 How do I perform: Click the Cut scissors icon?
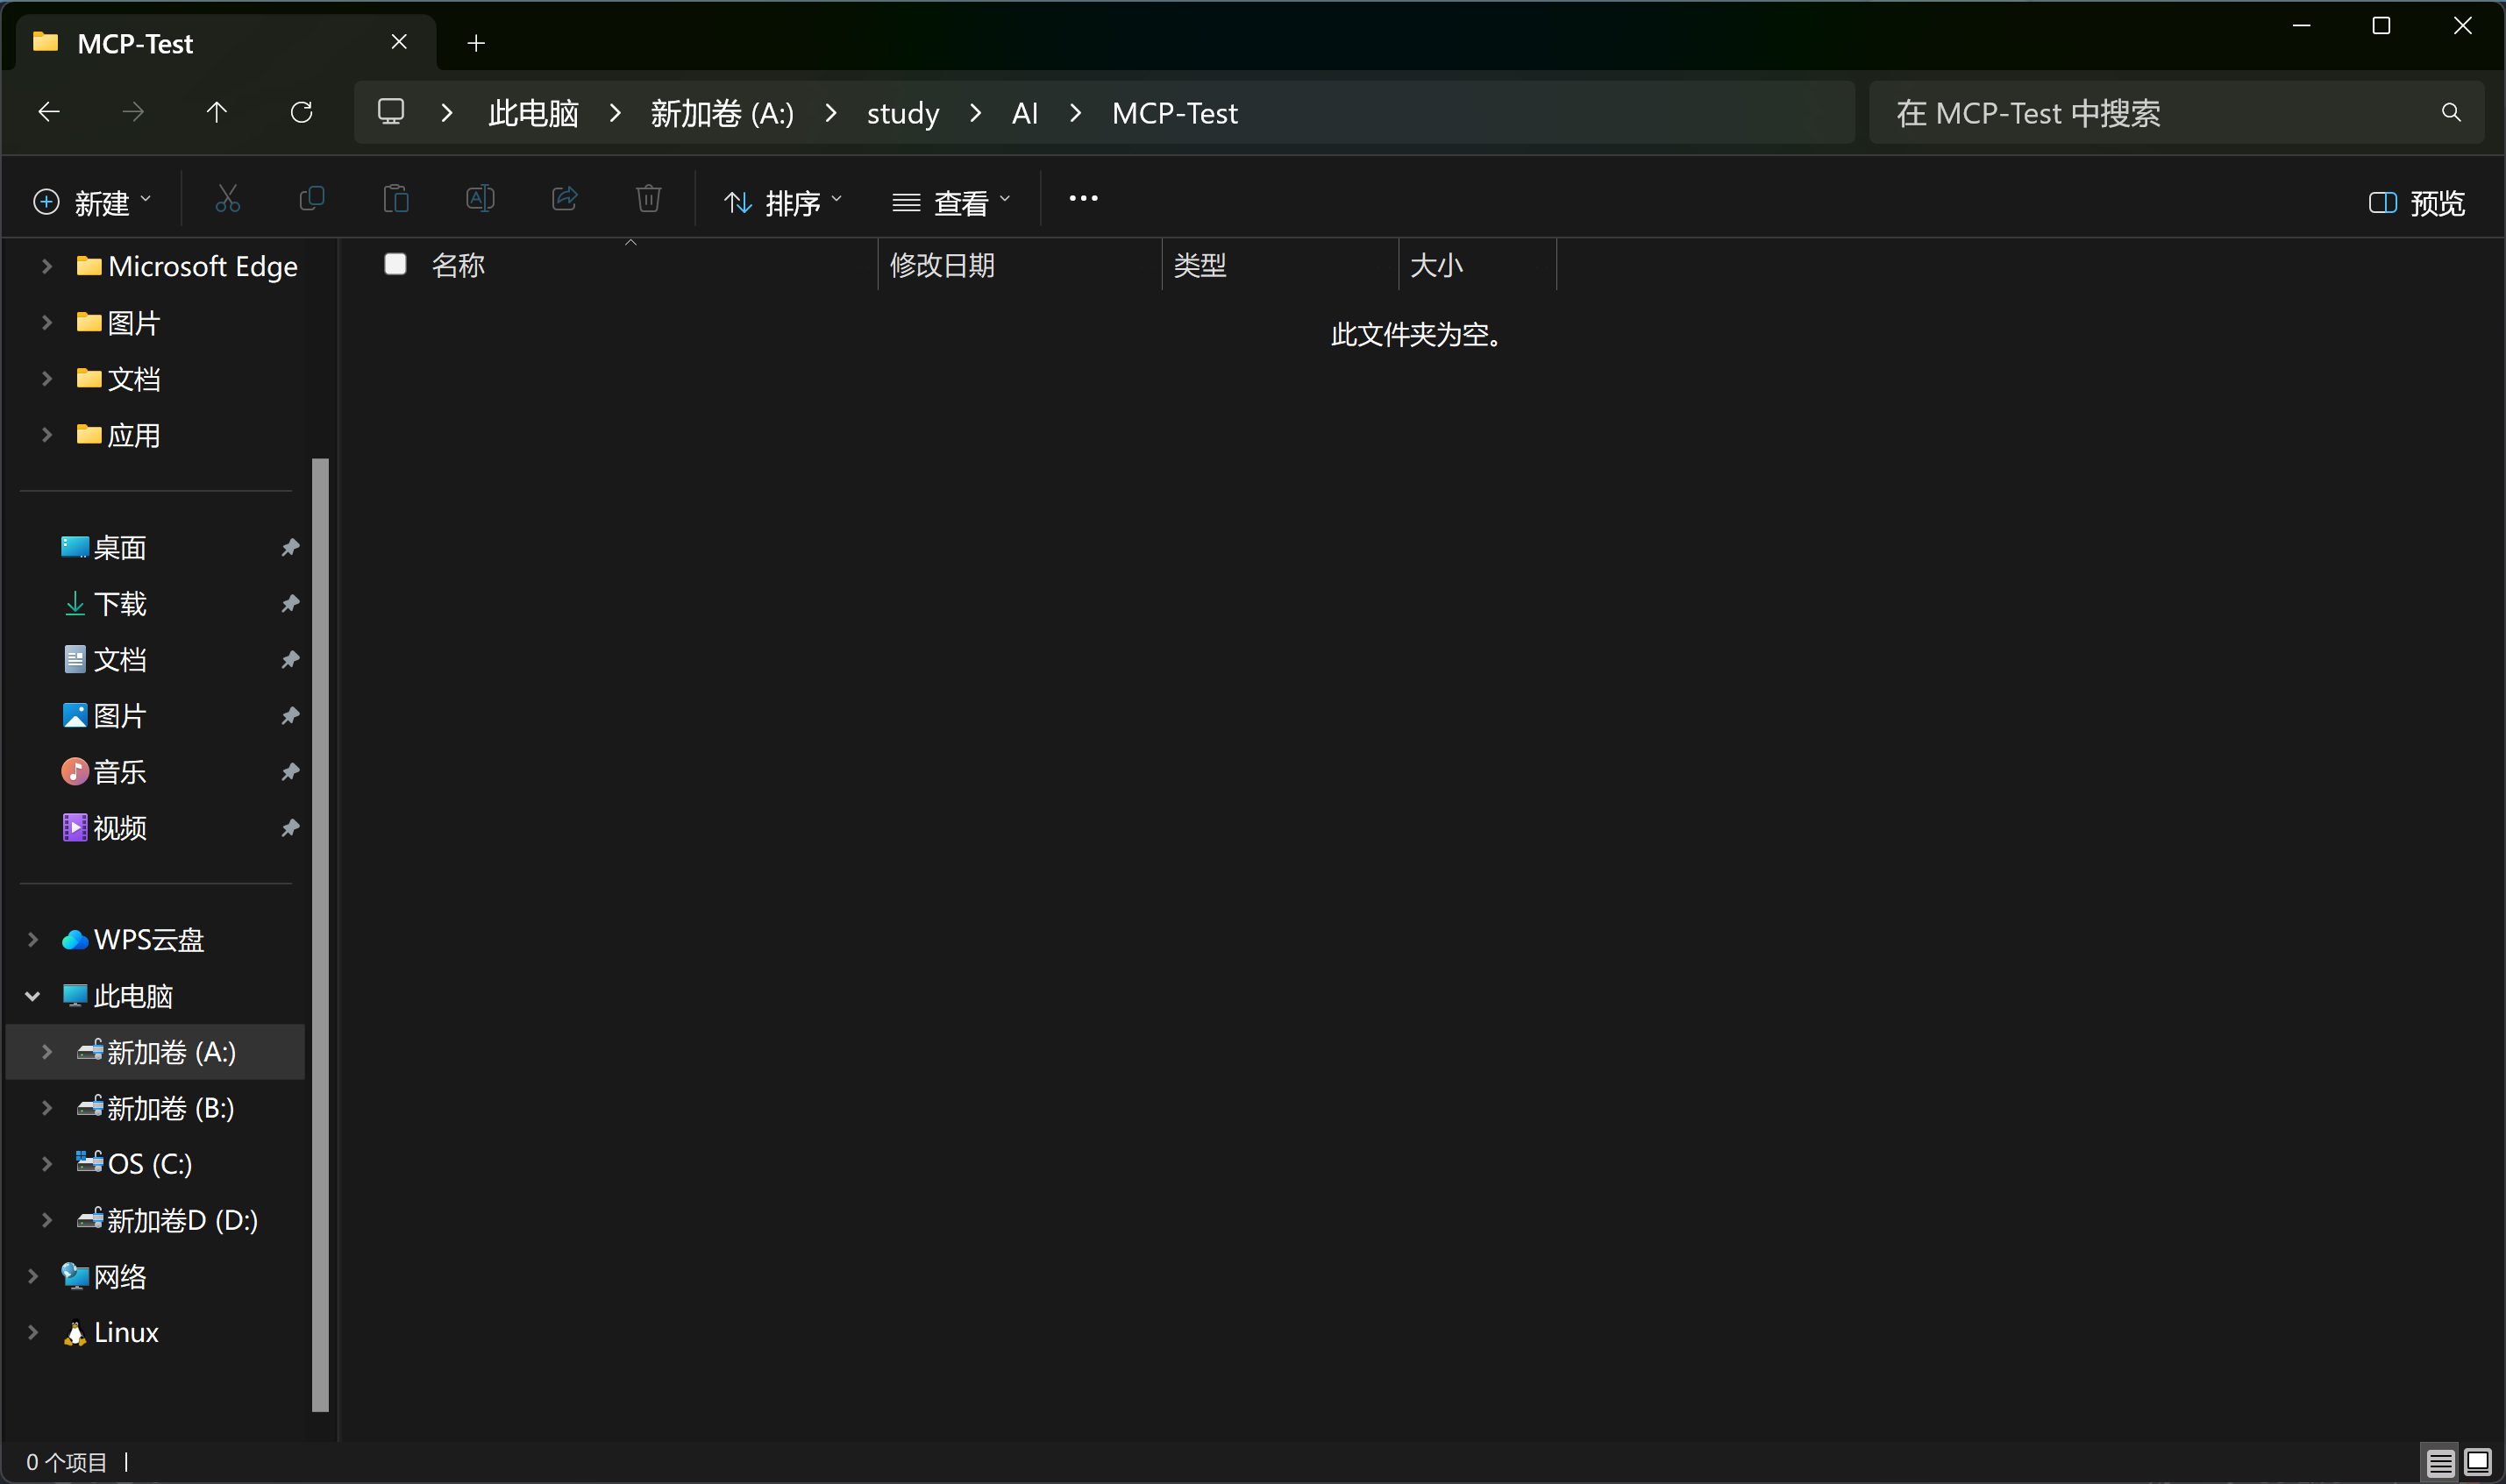pos(228,200)
